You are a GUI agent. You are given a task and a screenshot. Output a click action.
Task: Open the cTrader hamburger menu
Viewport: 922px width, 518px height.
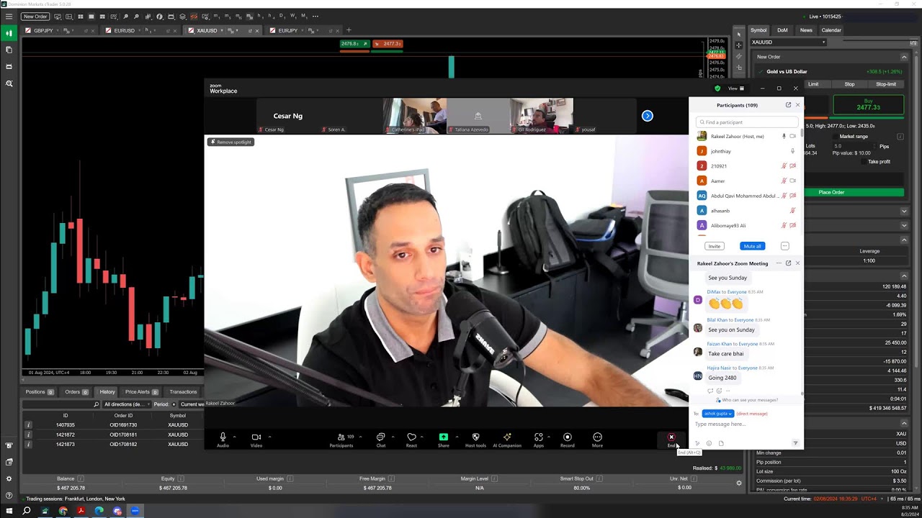(x=9, y=16)
